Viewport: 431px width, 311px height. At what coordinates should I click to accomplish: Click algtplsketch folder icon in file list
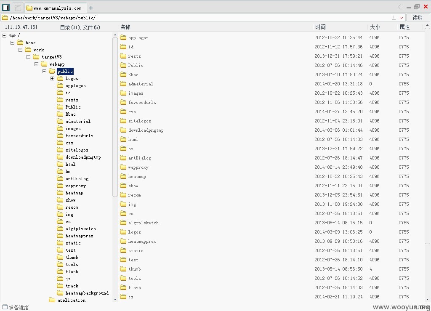coord(123,223)
